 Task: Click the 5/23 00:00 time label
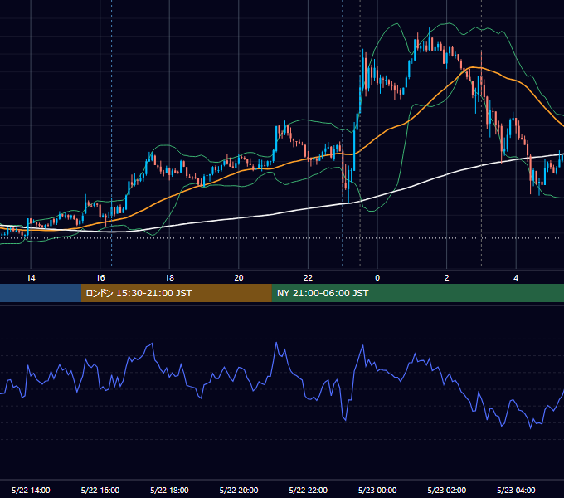[377, 490]
